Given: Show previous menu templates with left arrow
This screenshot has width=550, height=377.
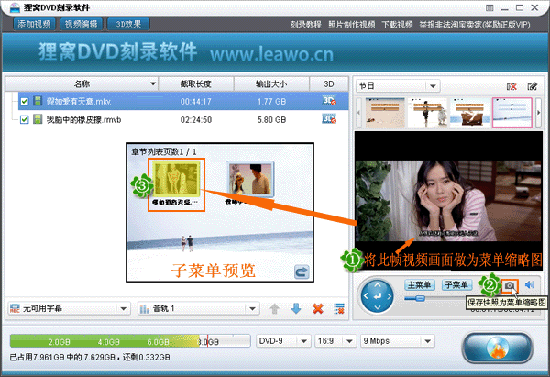Looking at the screenshot, I should pos(358,112).
